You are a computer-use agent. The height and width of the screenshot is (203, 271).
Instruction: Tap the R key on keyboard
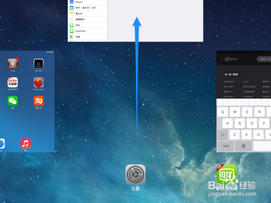260,112
